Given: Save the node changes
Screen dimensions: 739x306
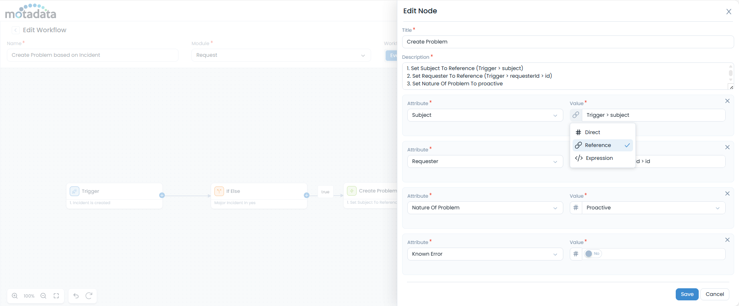Looking at the screenshot, I should [687, 294].
